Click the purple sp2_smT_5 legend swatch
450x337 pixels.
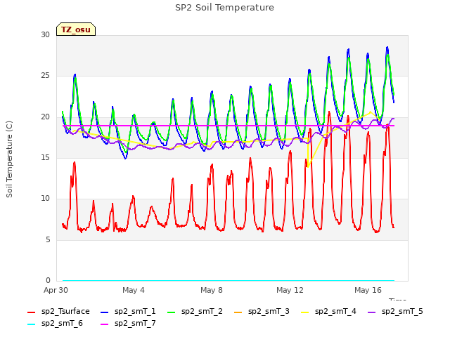pyautogui.click(x=372, y=312)
